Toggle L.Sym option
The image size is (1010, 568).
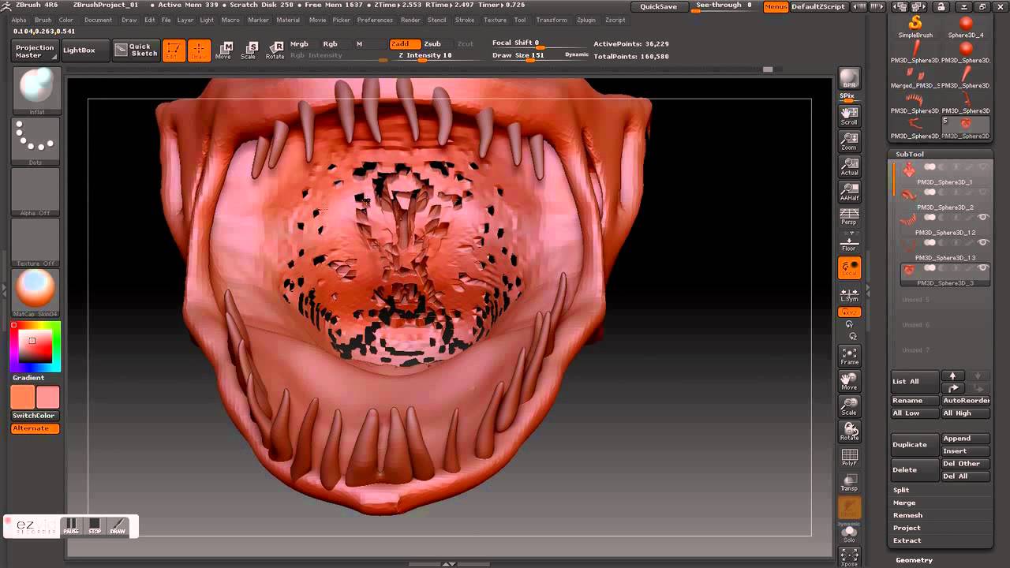849,294
